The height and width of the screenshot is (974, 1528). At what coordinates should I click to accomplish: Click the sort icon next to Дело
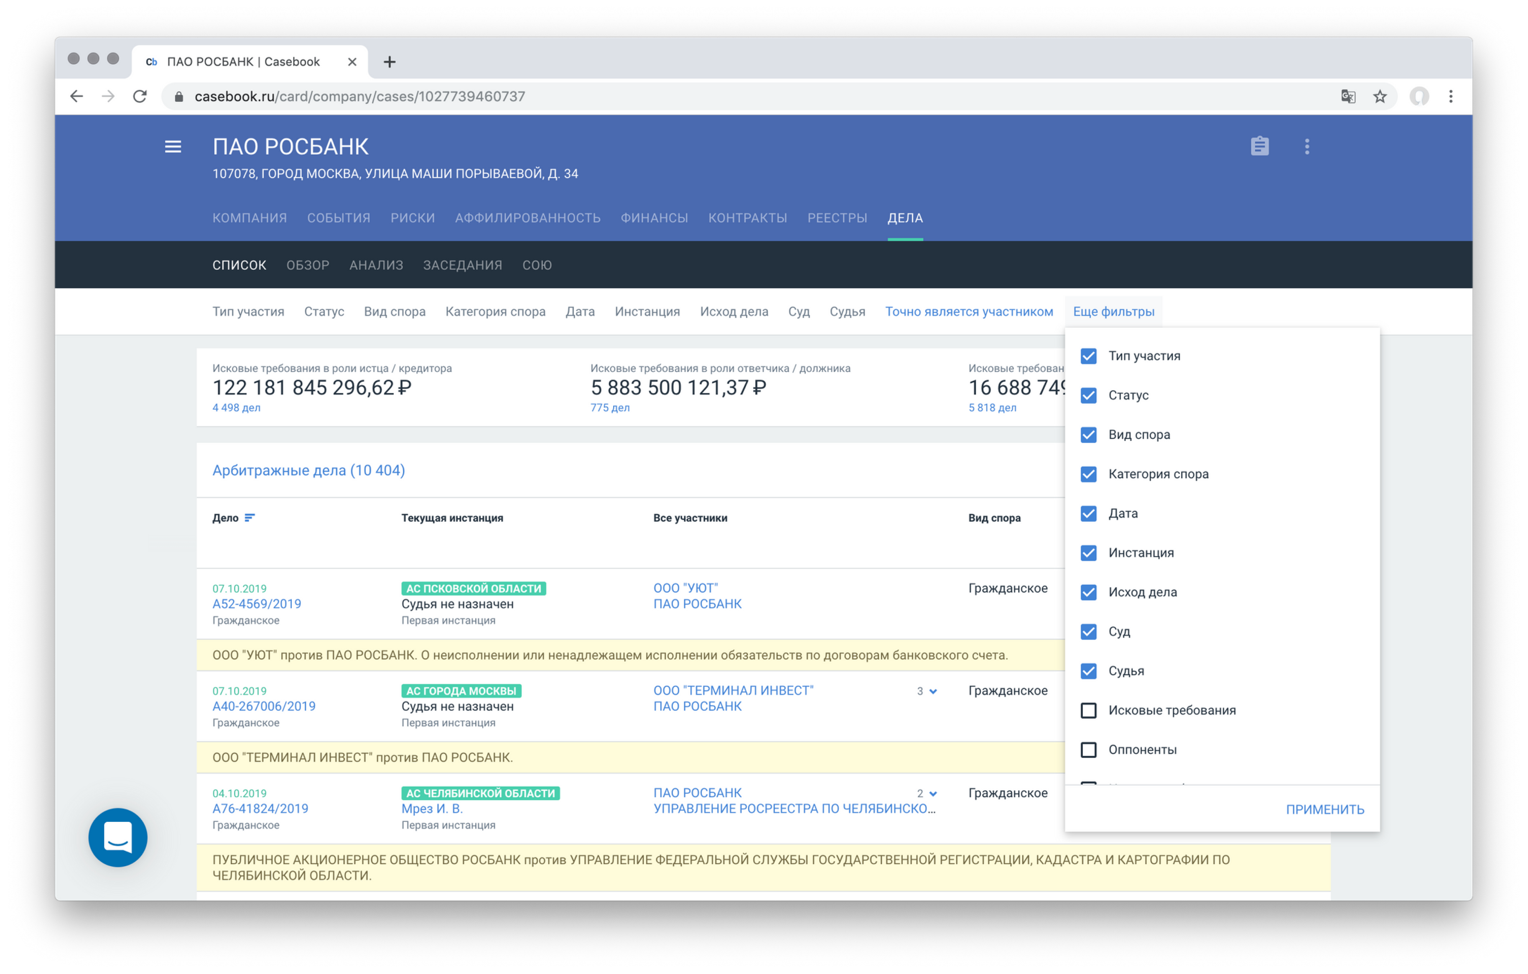click(250, 518)
